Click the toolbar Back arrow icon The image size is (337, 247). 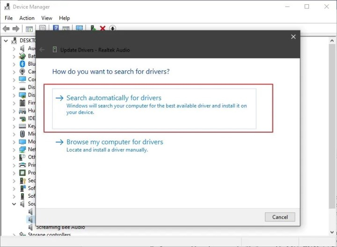click(7, 29)
